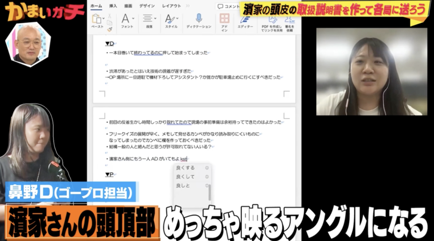Screen dimensions: 434x241
Task: Select the Format Painter brush icon
Action: 110,29
